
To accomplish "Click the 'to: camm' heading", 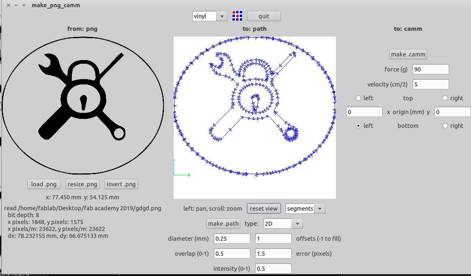I will tap(408, 29).
